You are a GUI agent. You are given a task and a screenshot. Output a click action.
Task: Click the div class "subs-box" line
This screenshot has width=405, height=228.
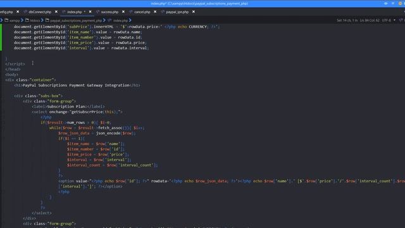pyautogui.click(x=38, y=96)
